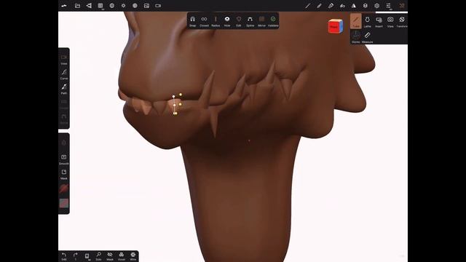Open the Post Process aperture menu
The image size is (466, 262).
[x=135, y=6]
